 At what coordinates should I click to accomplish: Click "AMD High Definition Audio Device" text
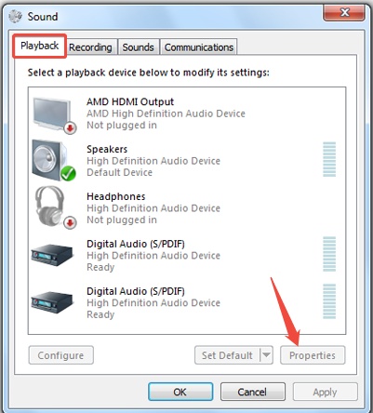pos(166,113)
